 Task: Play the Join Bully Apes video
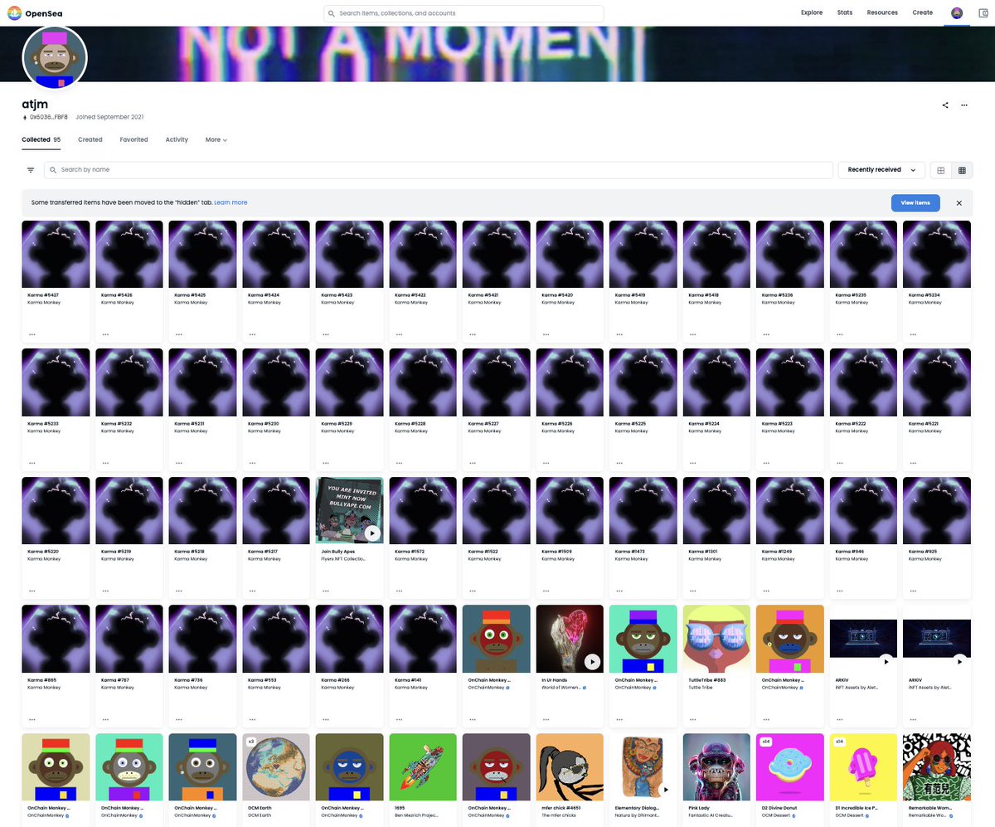coord(372,533)
